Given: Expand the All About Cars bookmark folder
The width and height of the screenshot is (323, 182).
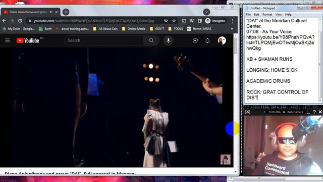Looking at the screenshot, I should click(105, 29).
